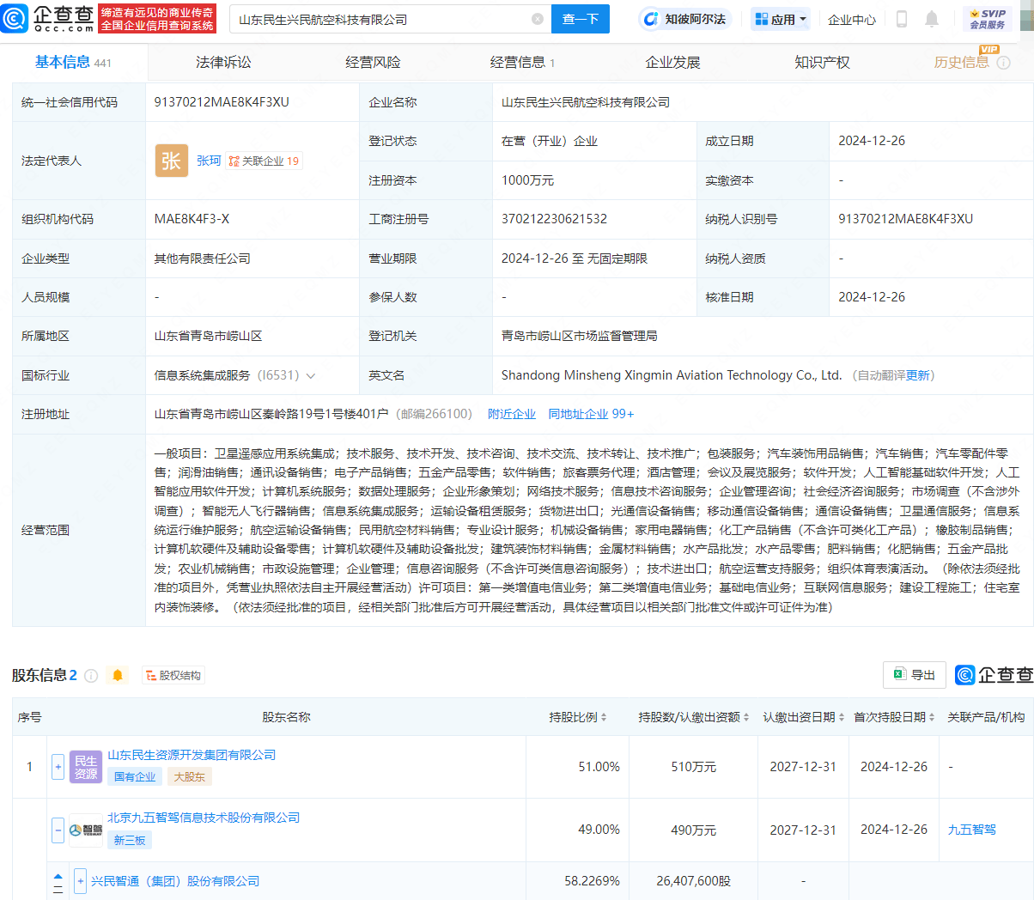Viewport: 1034px width, 900px height.
Task: Switch to the 基本信息 tab
Action: pos(73,62)
